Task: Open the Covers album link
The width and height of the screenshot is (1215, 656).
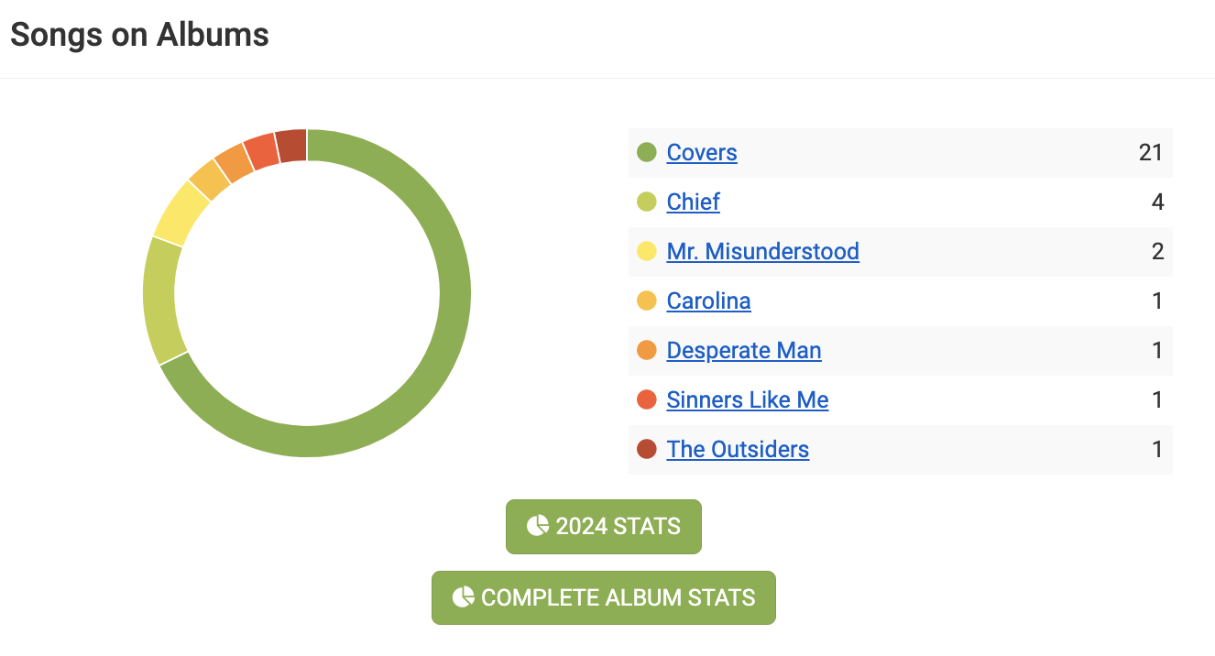Action: pyautogui.click(x=702, y=153)
